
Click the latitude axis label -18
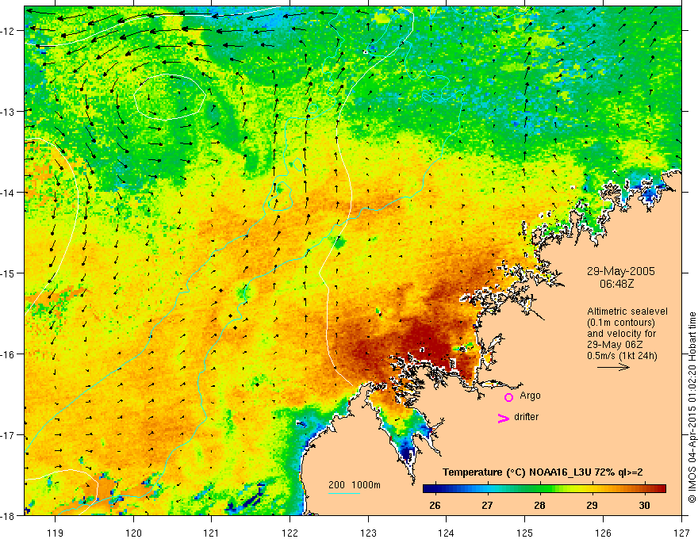tap(8, 515)
